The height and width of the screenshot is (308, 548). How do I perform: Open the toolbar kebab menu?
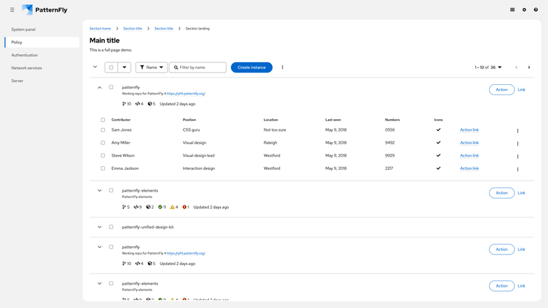(x=282, y=67)
